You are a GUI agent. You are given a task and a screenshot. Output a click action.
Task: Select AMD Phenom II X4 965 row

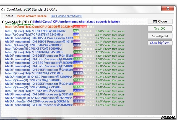coord(39,56)
